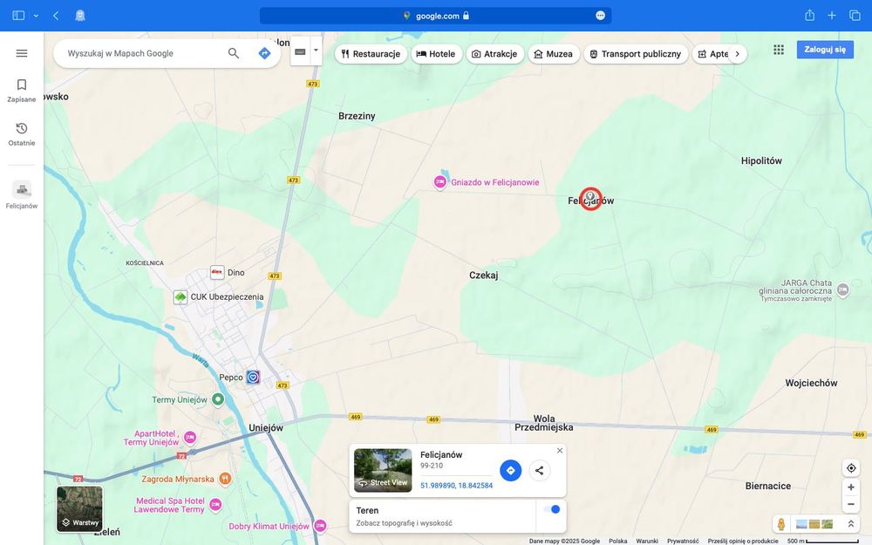Show more category chips with right chevron

[738, 54]
